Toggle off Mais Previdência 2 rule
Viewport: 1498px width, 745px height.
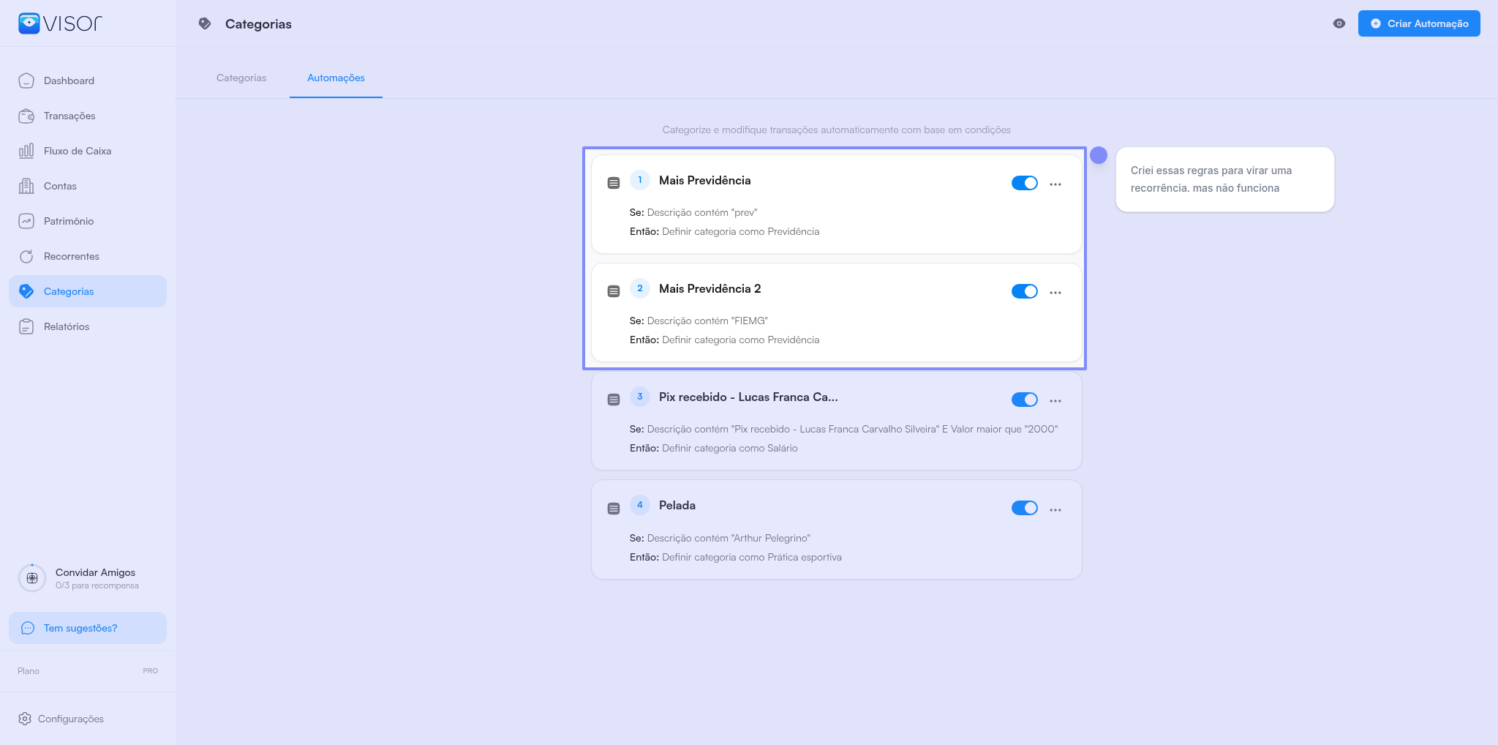[1024, 291]
